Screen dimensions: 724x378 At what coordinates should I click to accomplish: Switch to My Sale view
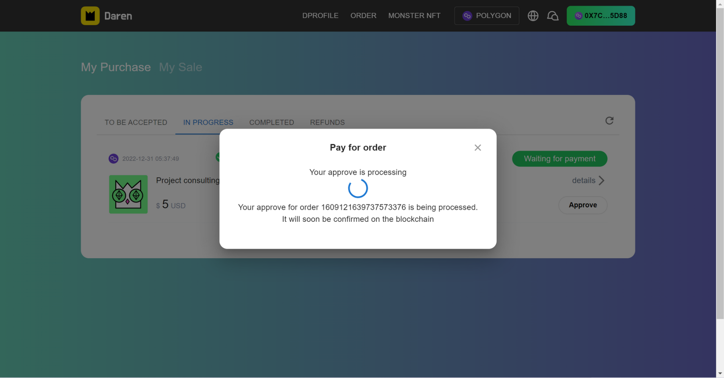coord(180,67)
